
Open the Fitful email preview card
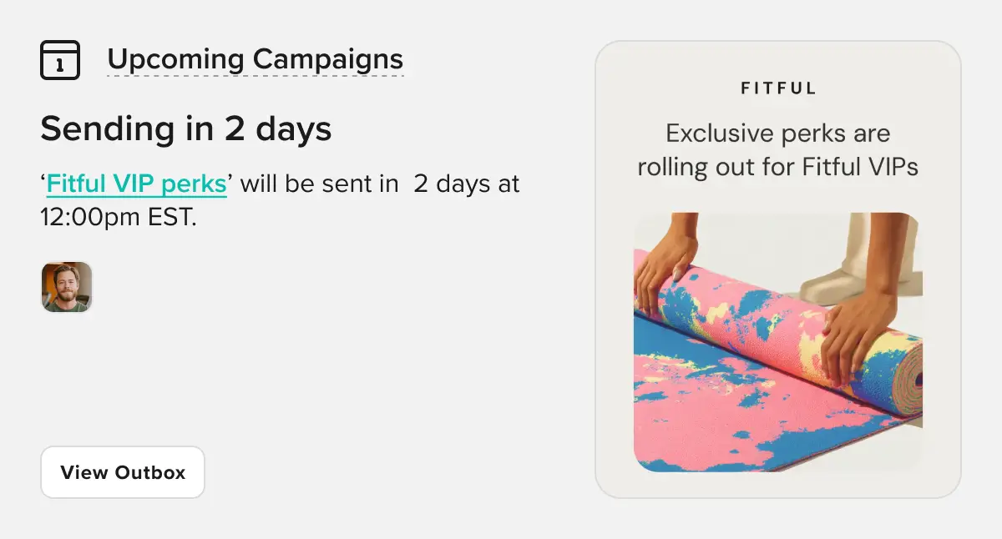tap(778, 269)
